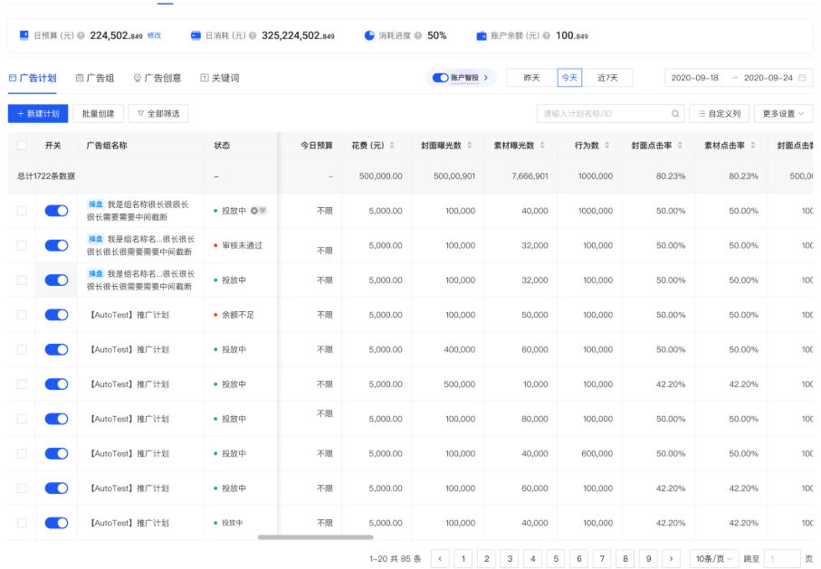Toggle switch for 余额不足 row
821x569 pixels.
(56, 315)
